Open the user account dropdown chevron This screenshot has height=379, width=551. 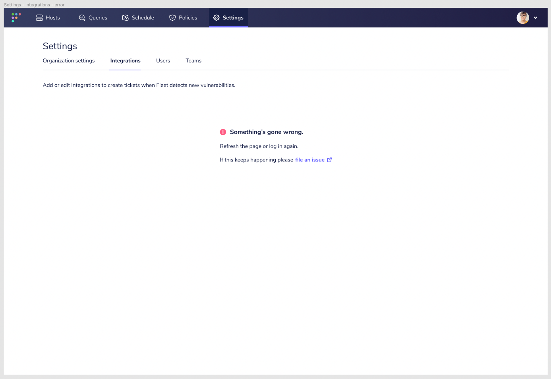[x=536, y=17]
